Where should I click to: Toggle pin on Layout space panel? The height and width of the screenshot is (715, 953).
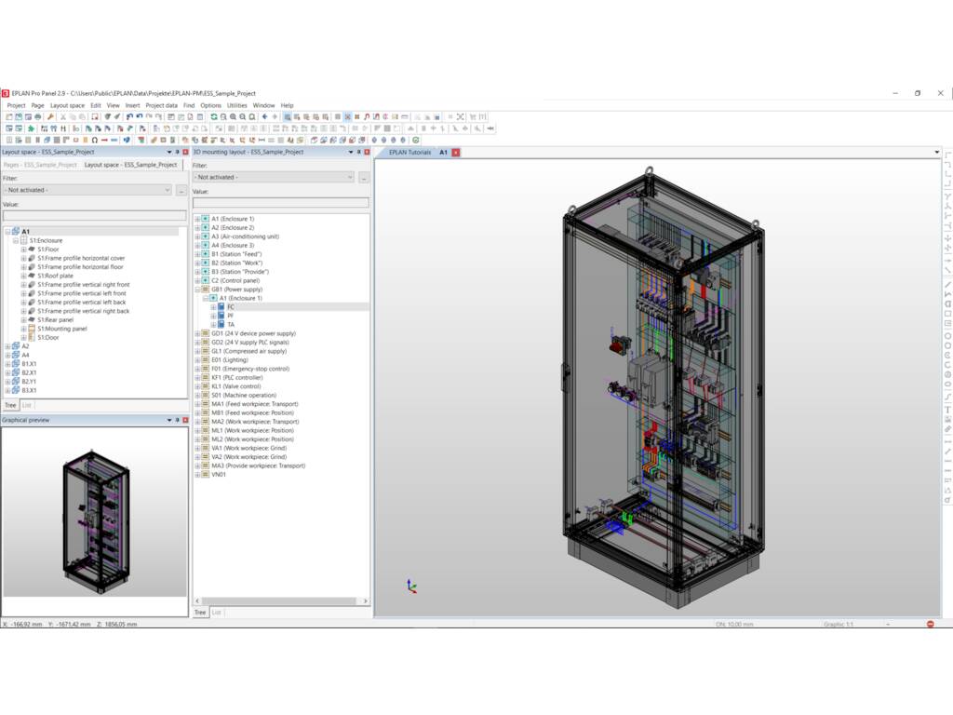178,152
